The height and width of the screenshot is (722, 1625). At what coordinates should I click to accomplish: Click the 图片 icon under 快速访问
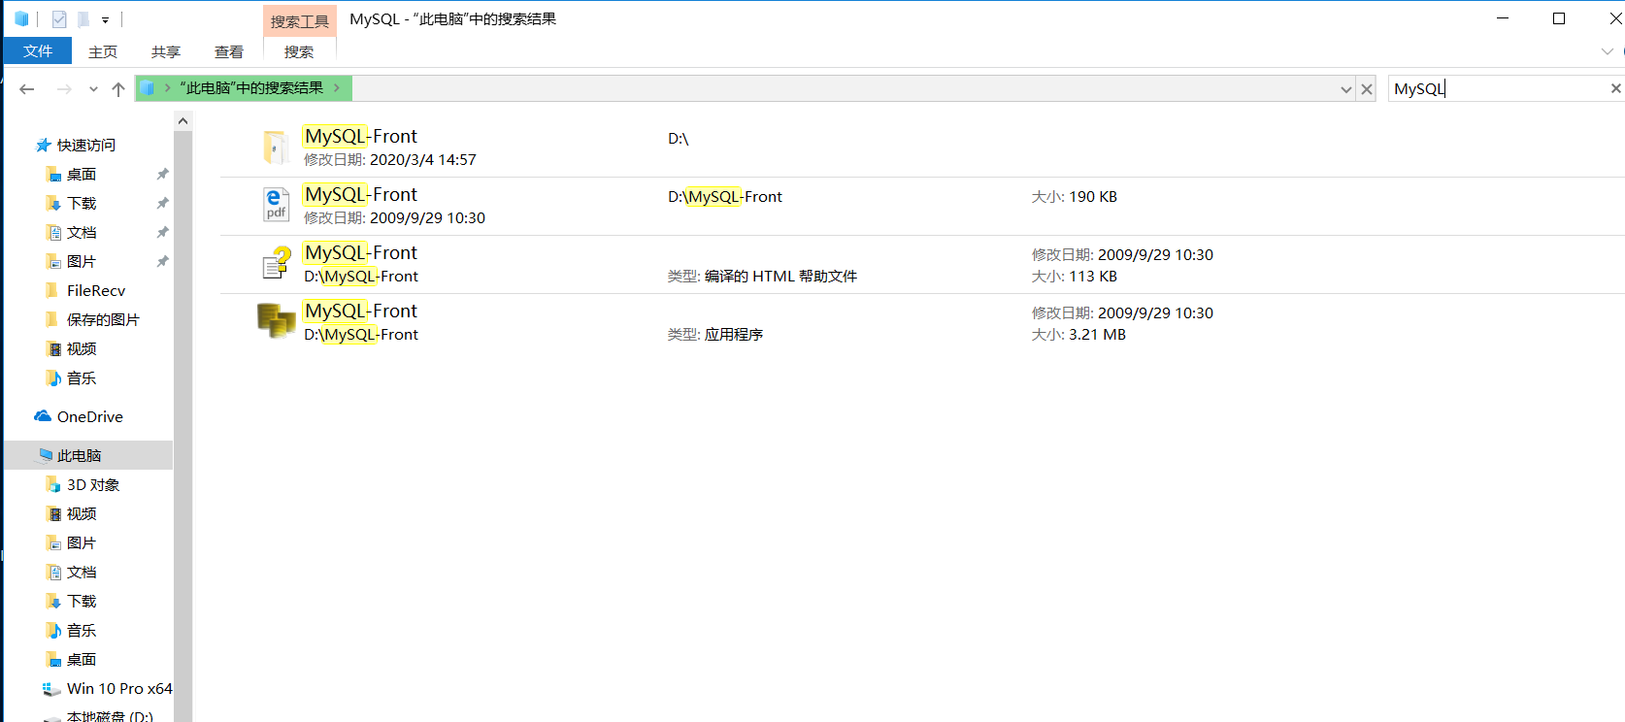click(54, 261)
